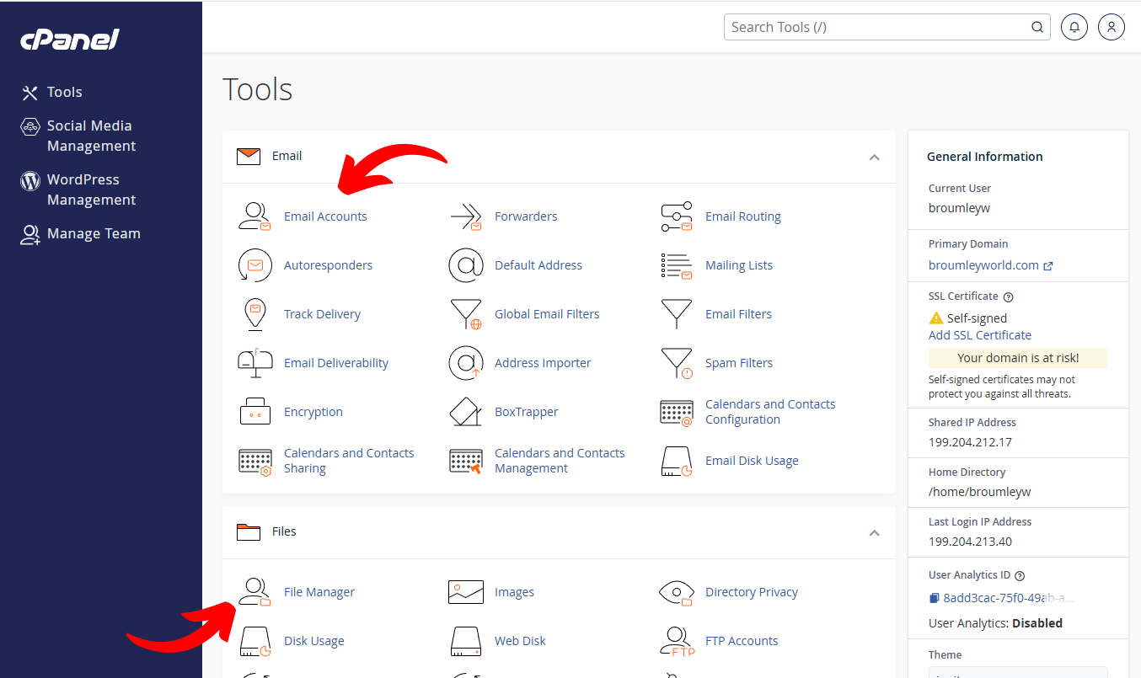Collapse the Email section
Screen dimensions: 1141x678
tap(875, 157)
